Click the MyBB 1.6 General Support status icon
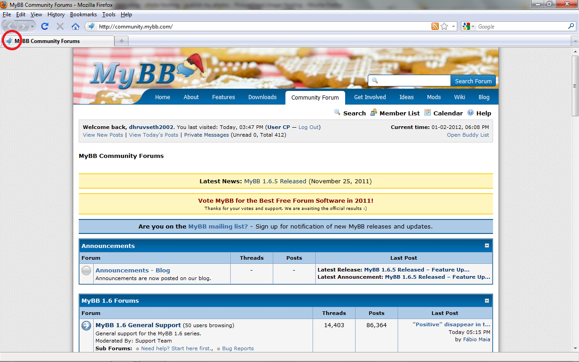This screenshot has width=579, height=362. click(x=86, y=326)
